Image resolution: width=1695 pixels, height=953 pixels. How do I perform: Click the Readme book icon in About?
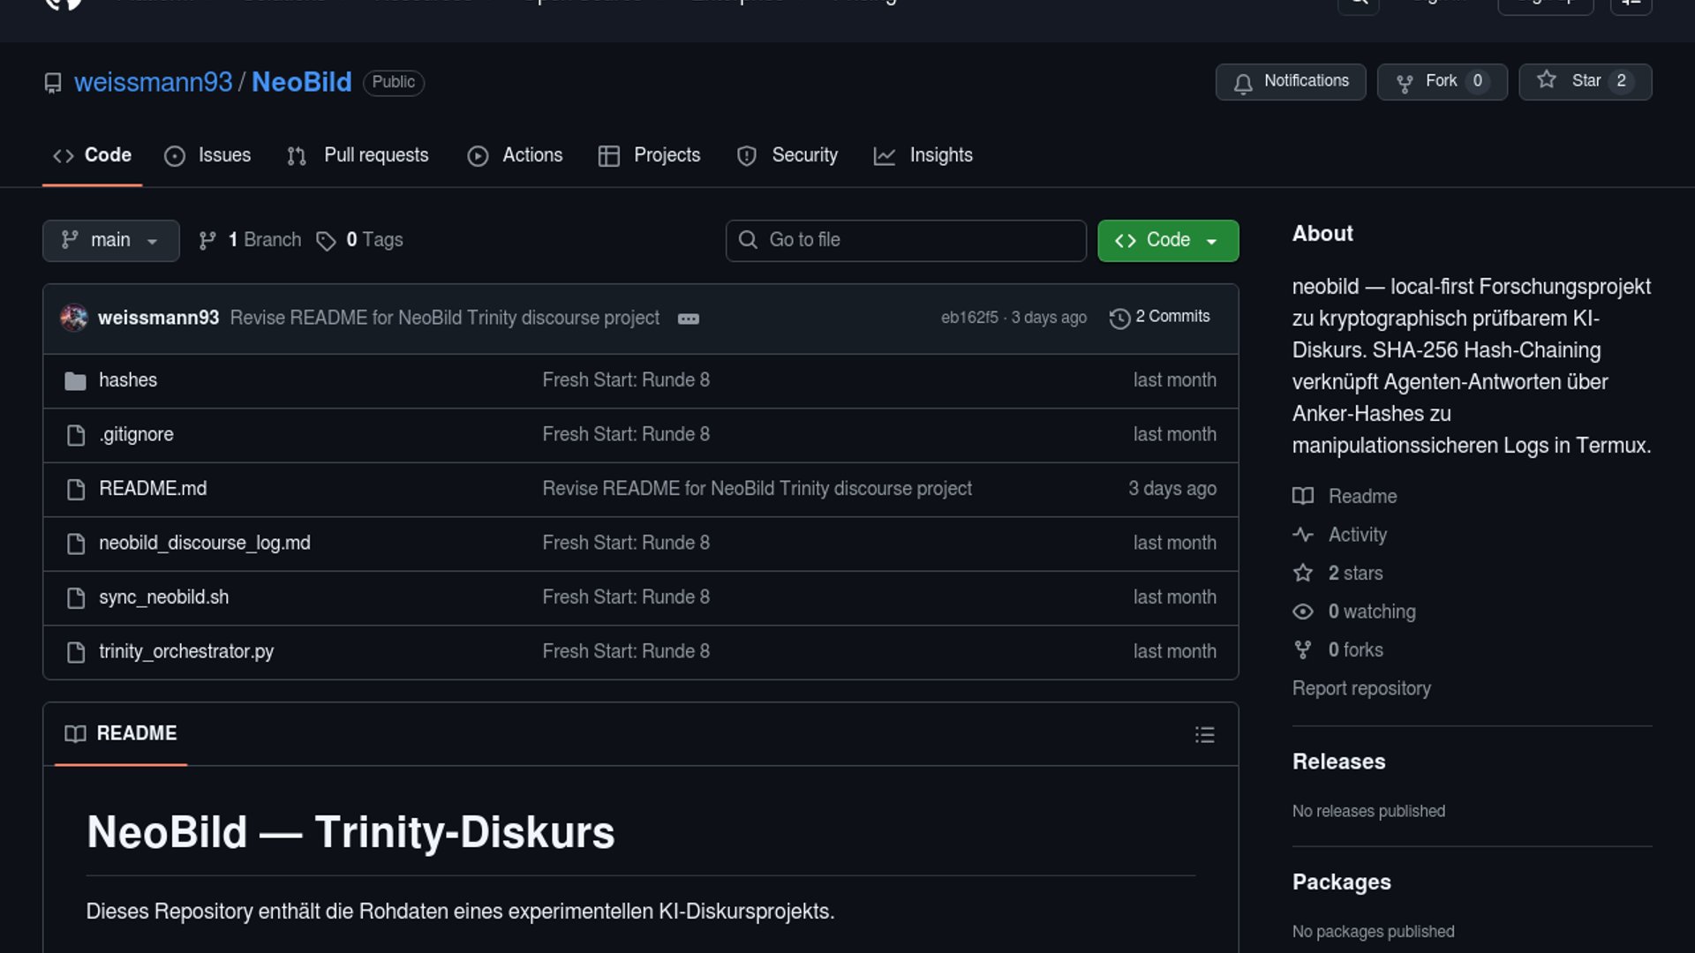pyautogui.click(x=1302, y=497)
